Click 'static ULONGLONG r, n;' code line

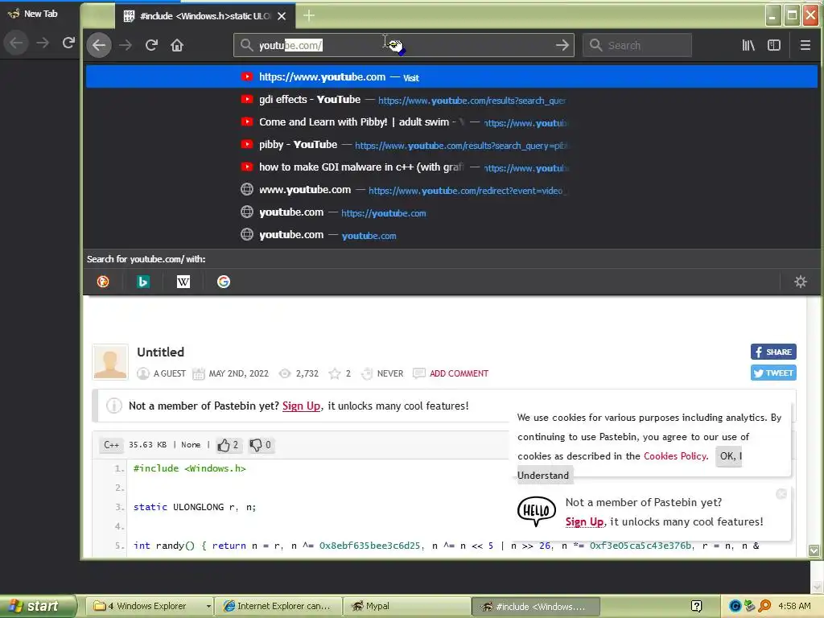pyautogui.click(x=195, y=507)
